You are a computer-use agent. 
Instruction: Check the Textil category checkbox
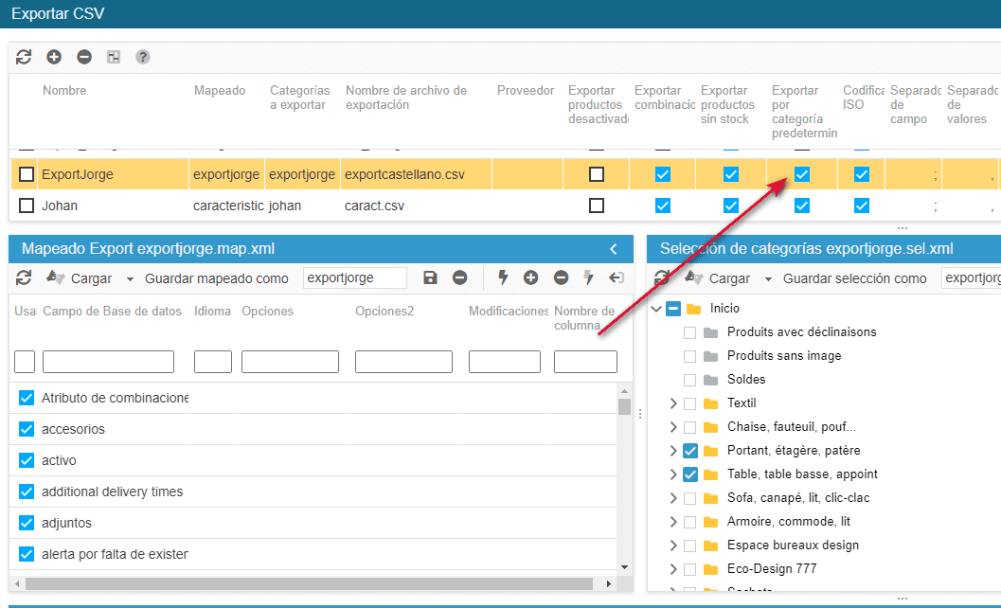pos(689,403)
